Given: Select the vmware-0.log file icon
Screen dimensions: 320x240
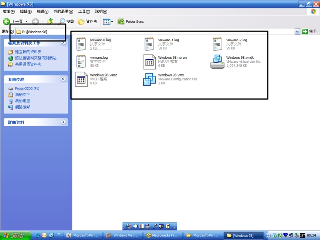Looking at the screenshot, I should [81, 44].
